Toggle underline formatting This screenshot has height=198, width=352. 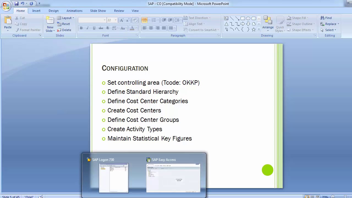pos(94,28)
